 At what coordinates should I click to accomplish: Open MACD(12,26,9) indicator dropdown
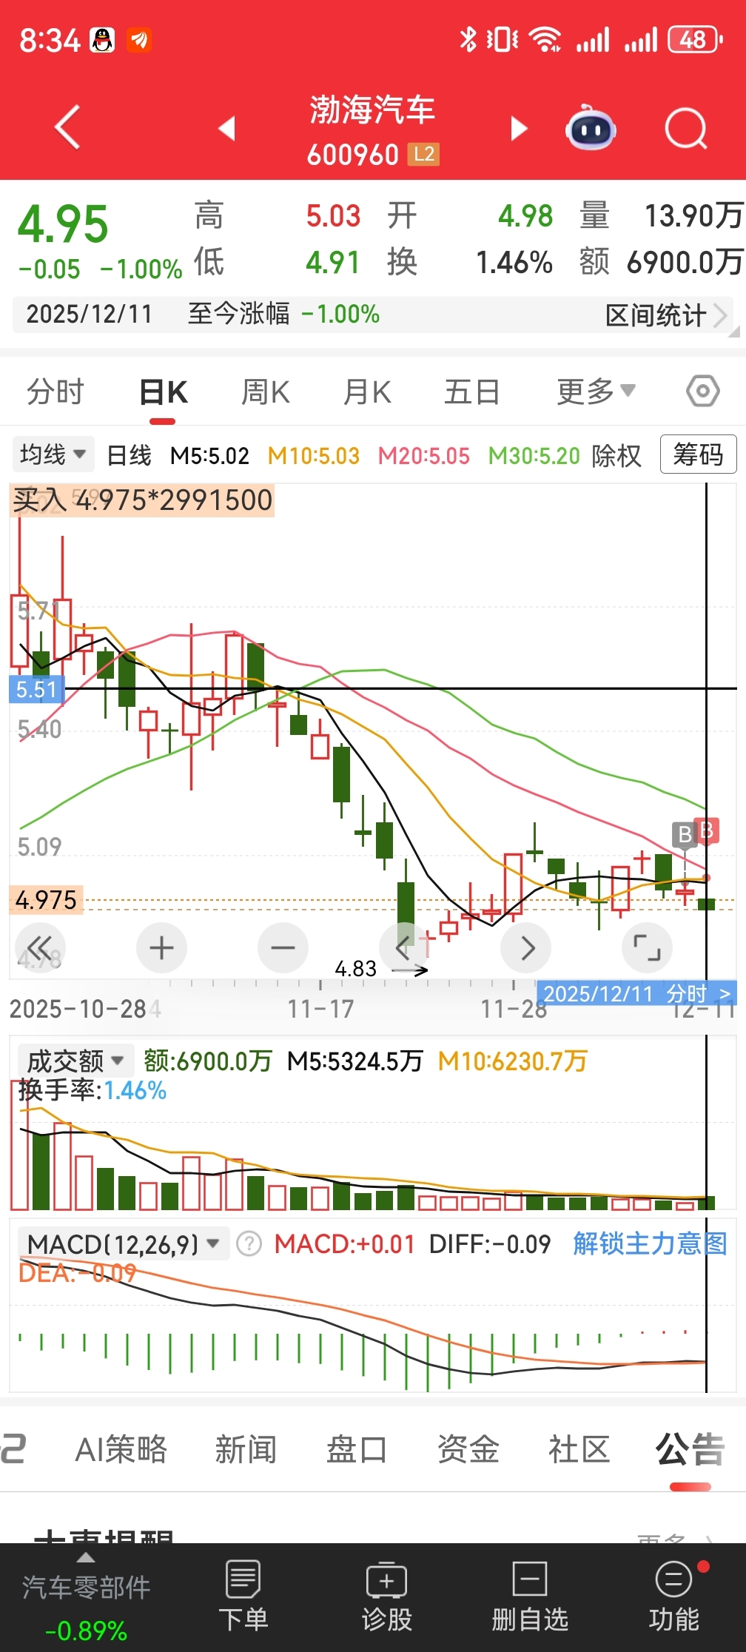coord(123,1243)
